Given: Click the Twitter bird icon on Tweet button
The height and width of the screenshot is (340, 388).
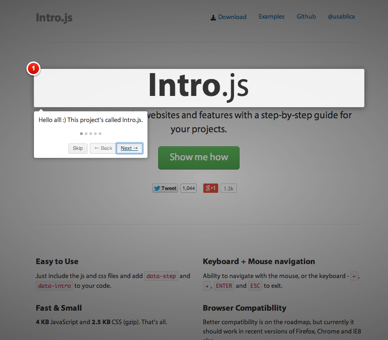Looking at the screenshot, I should click(158, 188).
